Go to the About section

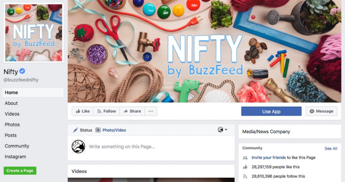click(x=11, y=103)
